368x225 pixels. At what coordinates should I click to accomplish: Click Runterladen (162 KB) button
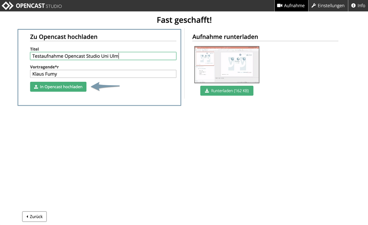227,91
